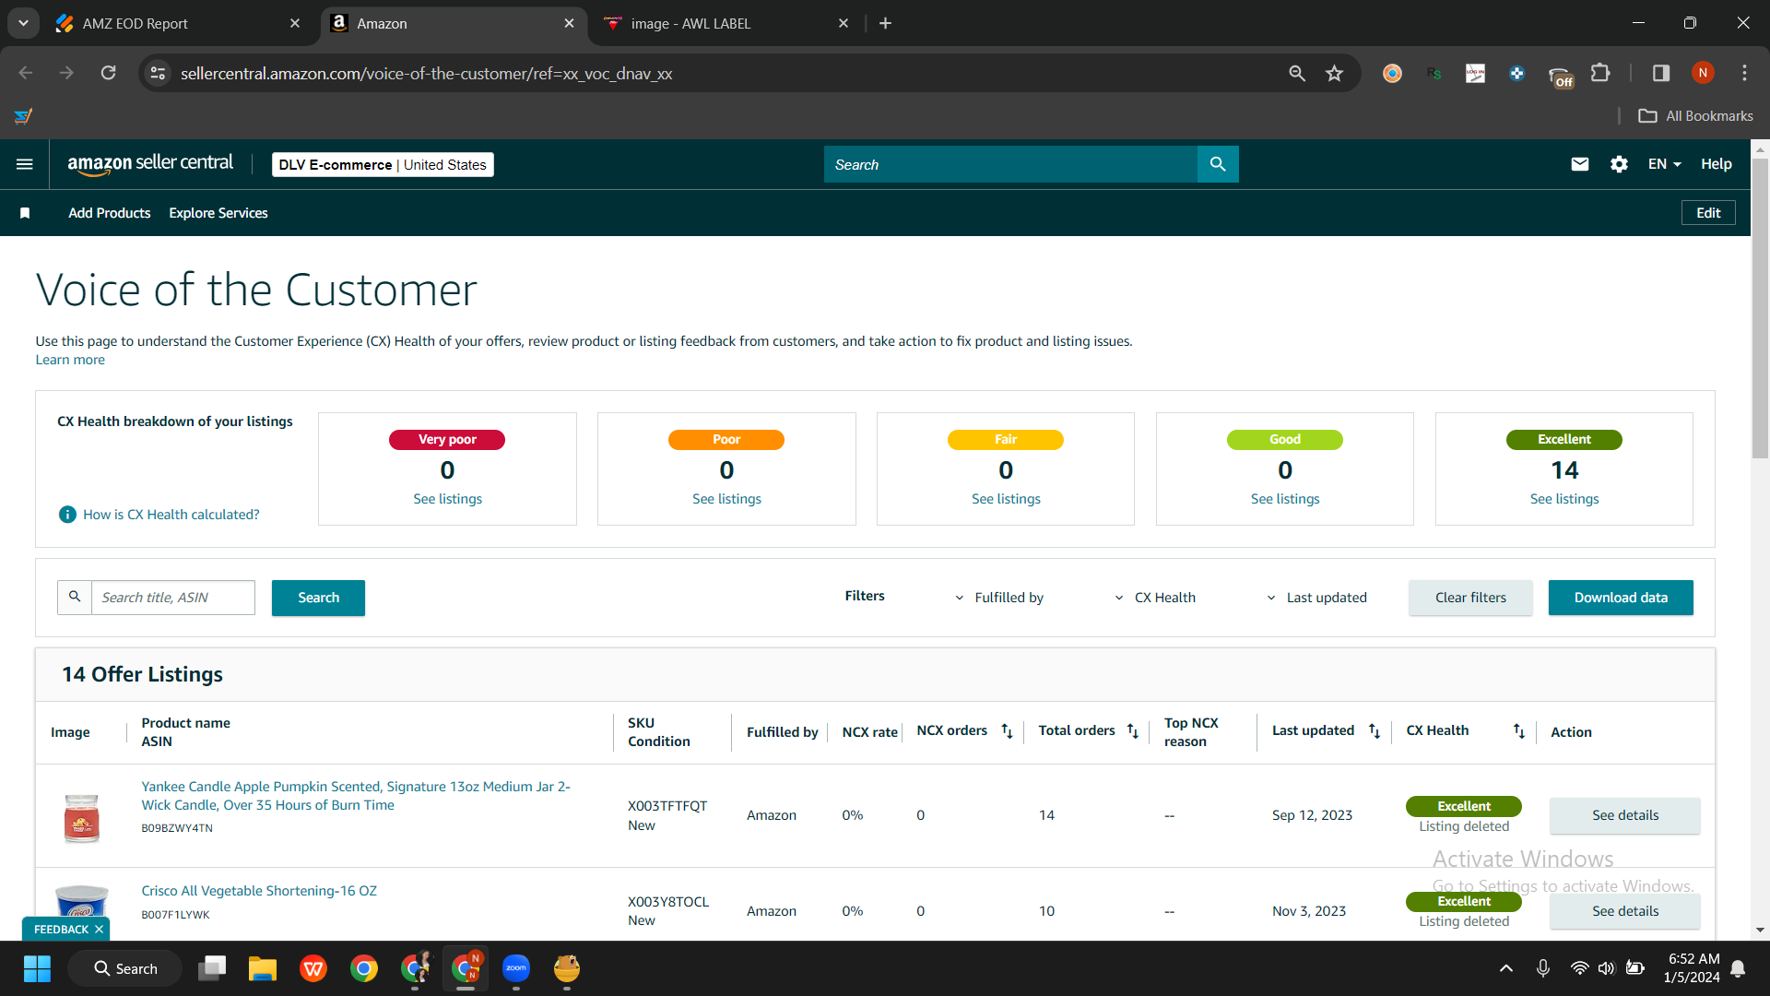Open Task View on the taskbar
This screenshot has height=996, width=1770.
[212, 968]
